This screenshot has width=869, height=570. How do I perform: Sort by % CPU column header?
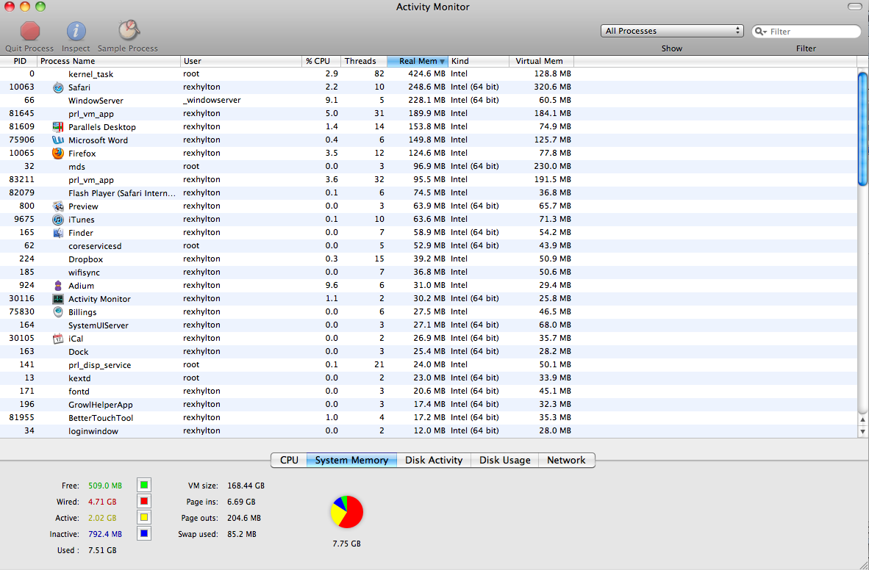click(x=321, y=61)
